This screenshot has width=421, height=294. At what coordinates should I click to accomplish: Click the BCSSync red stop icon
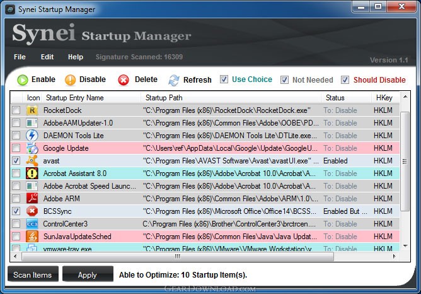32,211
